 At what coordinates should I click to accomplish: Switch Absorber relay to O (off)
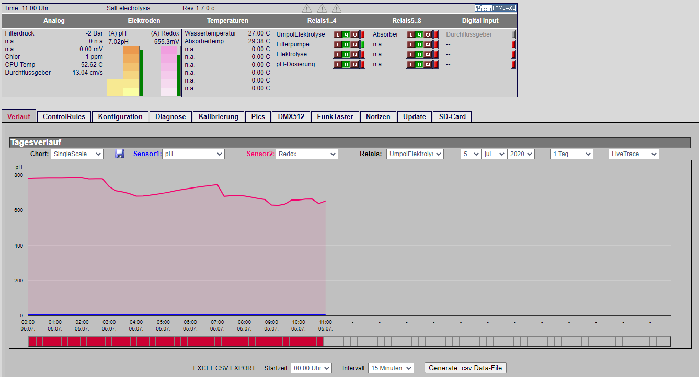click(x=428, y=34)
